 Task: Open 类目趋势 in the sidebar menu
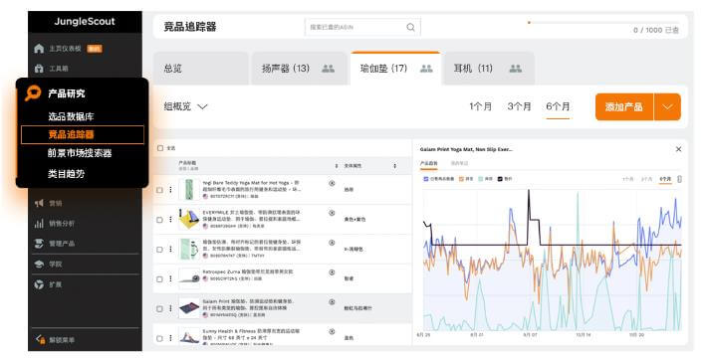(x=66, y=174)
